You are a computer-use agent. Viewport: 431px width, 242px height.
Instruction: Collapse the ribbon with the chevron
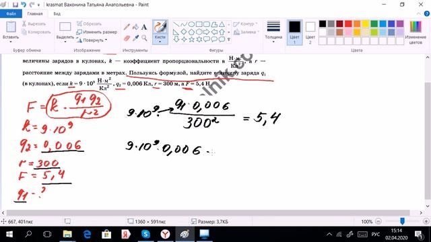pos(419,13)
